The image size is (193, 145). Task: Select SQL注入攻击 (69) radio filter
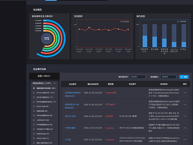pyautogui.click(x=34, y=106)
